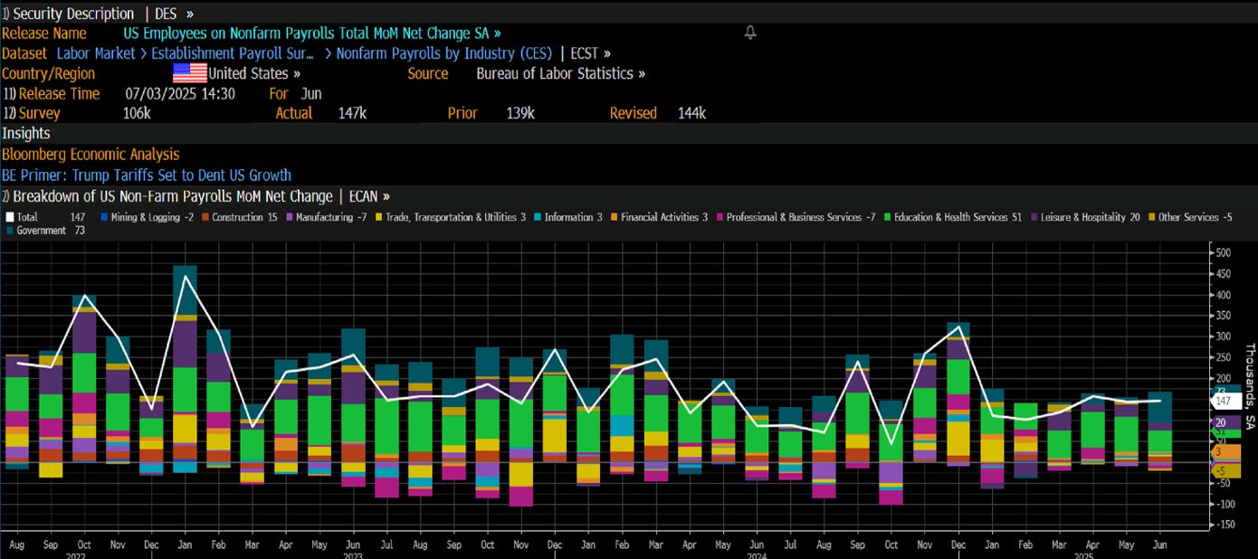The image size is (1258, 559).
Task: Click the Prior value 139k
Action: [x=519, y=113]
